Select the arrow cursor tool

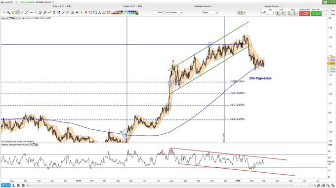[4, 12]
